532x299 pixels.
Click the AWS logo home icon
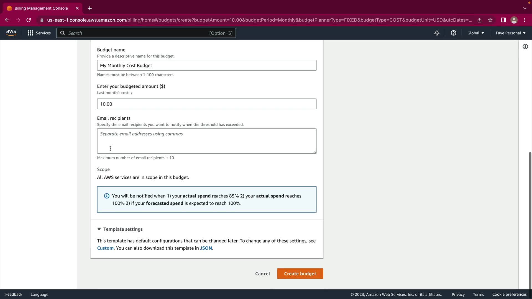point(11,33)
